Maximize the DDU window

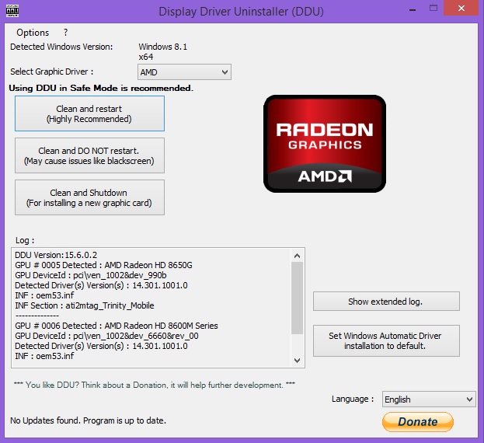[434, 9]
